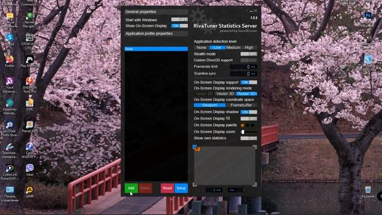382x215 pixels.
Task: Open the Play Market desktop icon
Action: [x=29, y=60]
